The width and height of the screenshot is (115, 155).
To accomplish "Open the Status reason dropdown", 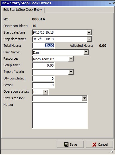I will (84, 98).
